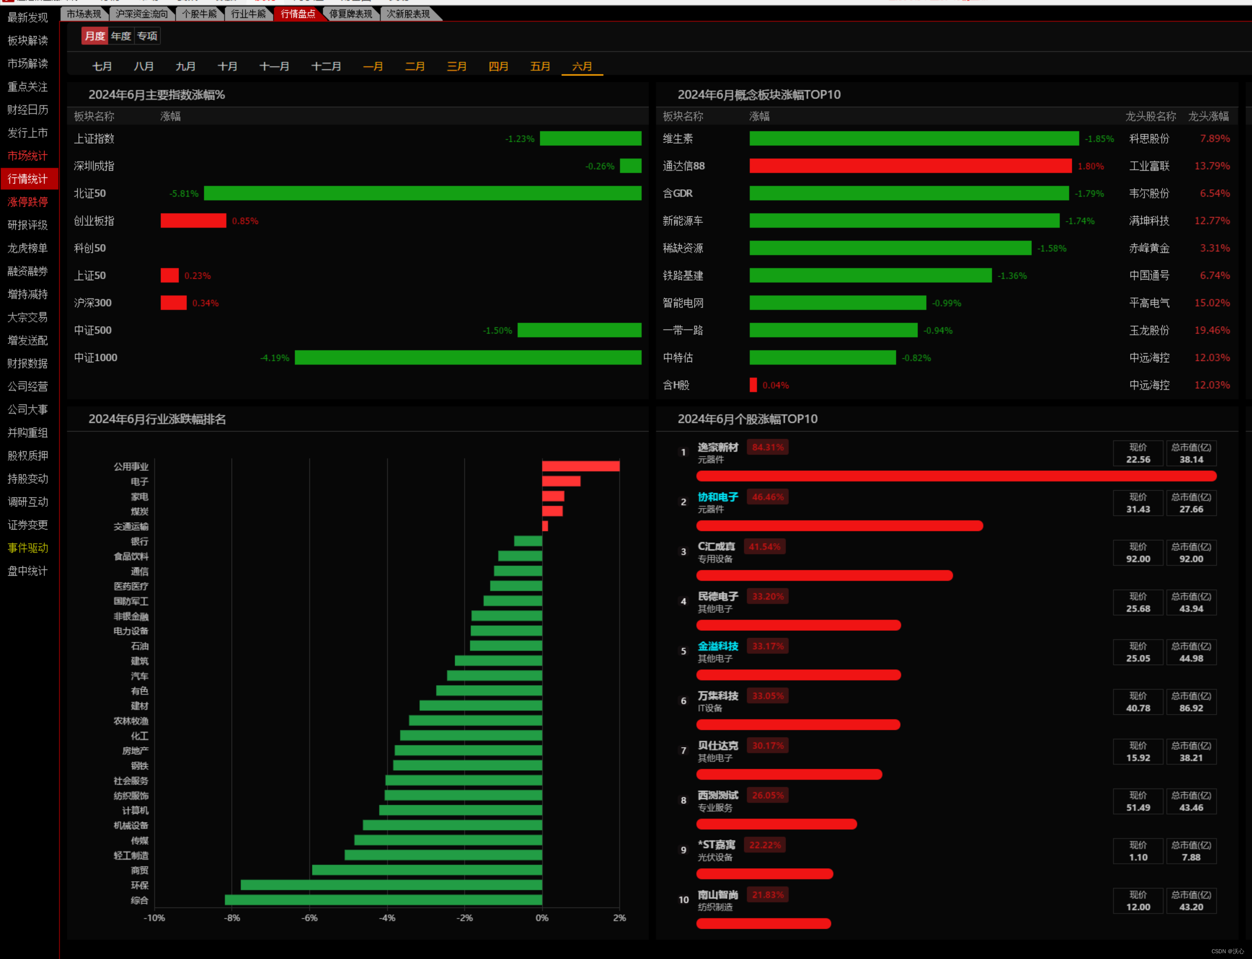Open stock 协和电子 in the TOP10 list
Image resolution: width=1252 pixels, height=959 pixels.
pos(718,497)
